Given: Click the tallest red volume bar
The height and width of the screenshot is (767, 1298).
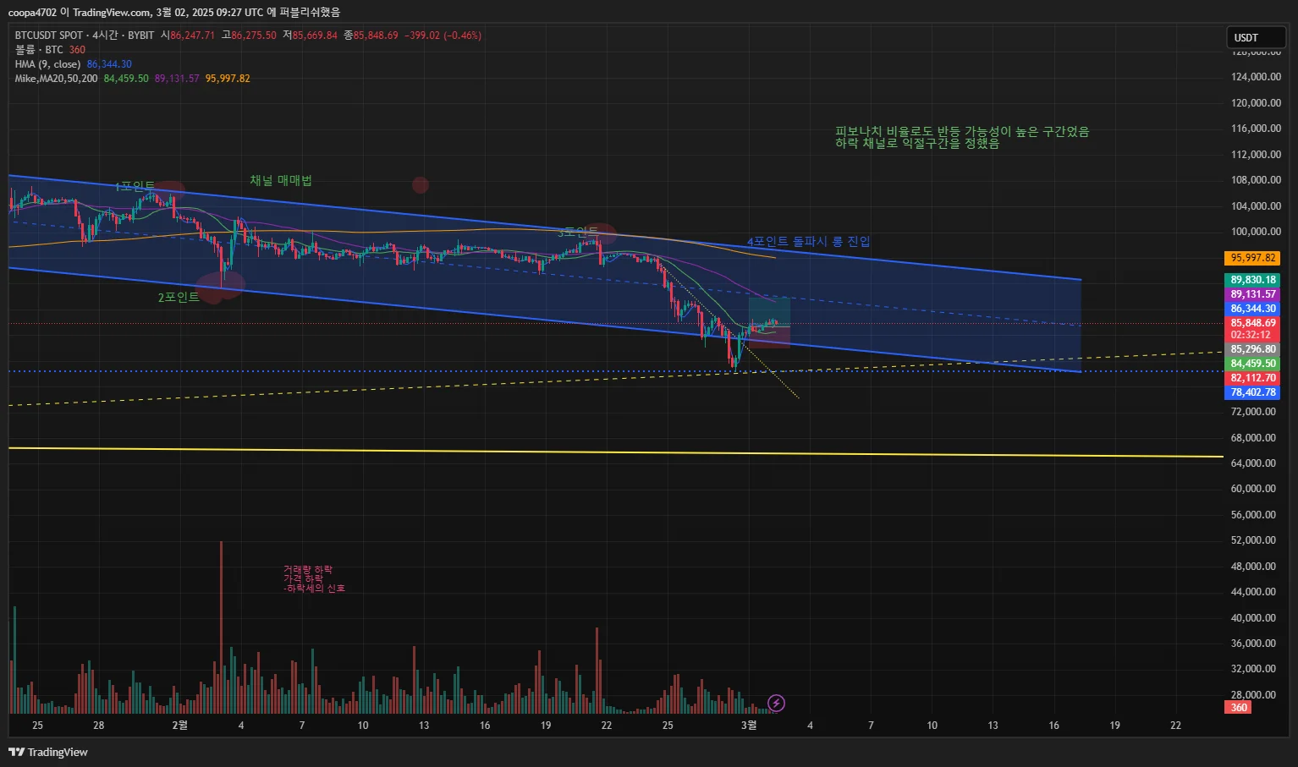Looking at the screenshot, I should pos(222,627).
